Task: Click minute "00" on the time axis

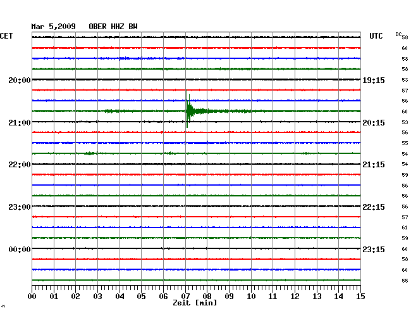Action: [32, 296]
